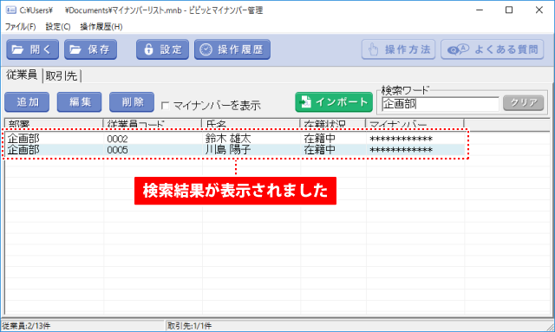Click the 追加 button

pyautogui.click(x=27, y=102)
